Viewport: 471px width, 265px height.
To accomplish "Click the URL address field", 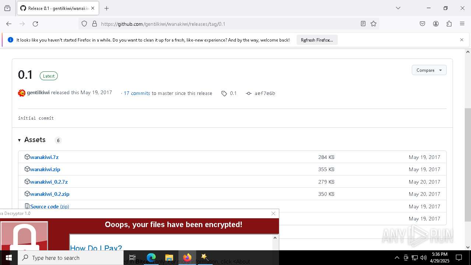I will click(228, 24).
